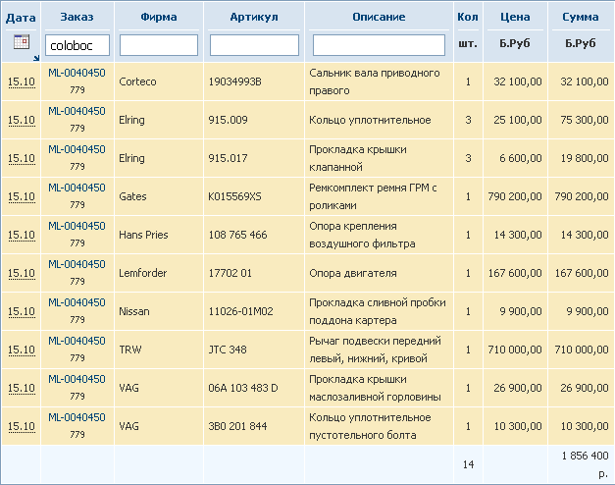Image resolution: width=615 pixels, height=485 pixels.
Task: Focus the Описание filter input field
Action: (x=379, y=45)
